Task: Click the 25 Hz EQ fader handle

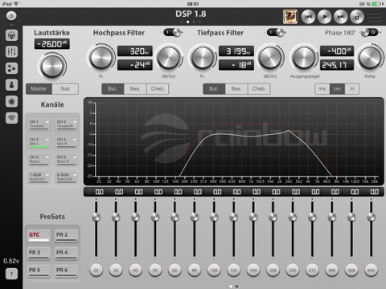Action: 96,217
